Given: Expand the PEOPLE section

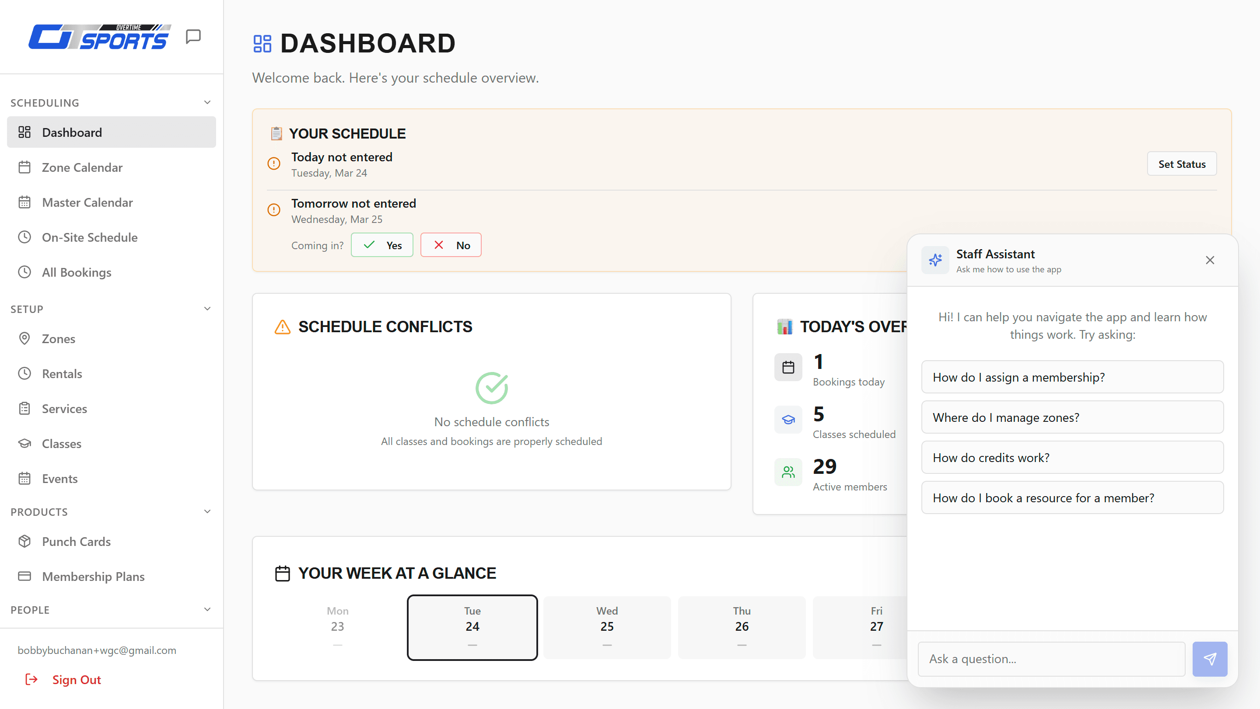Looking at the screenshot, I should [x=207, y=609].
